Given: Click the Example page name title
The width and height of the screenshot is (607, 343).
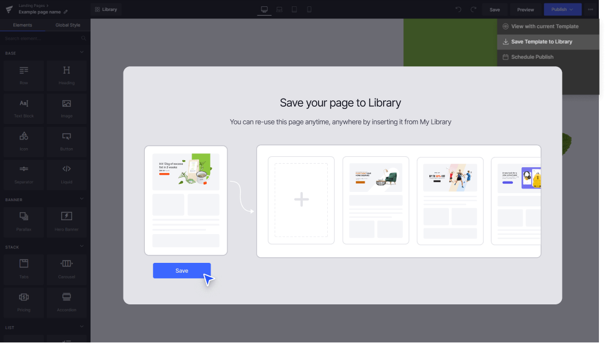Looking at the screenshot, I should click(x=39, y=12).
